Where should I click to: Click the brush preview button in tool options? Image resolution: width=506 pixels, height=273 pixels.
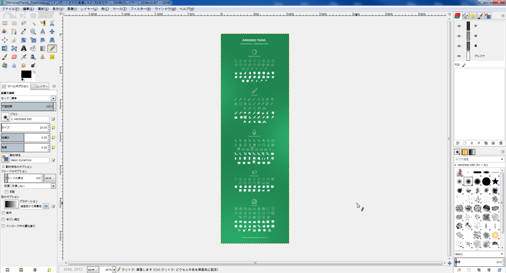pyautogui.click(x=5, y=117)
